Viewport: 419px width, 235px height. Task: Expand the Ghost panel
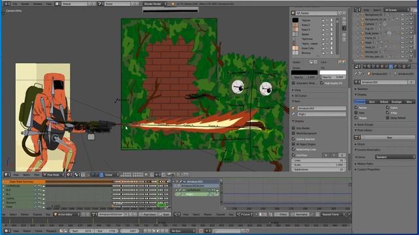[x=360, y=144]
